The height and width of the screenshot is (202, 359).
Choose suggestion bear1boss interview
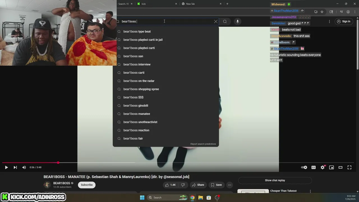tap(166, 65)
